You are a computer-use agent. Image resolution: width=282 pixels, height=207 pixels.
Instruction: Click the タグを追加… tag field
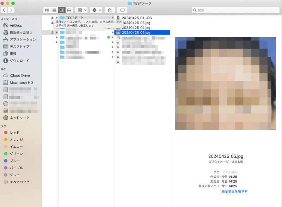pyautogui.click(x=231, y=172)
